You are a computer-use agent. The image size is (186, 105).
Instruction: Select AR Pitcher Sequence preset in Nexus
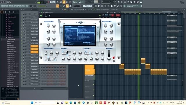point(84,38)
